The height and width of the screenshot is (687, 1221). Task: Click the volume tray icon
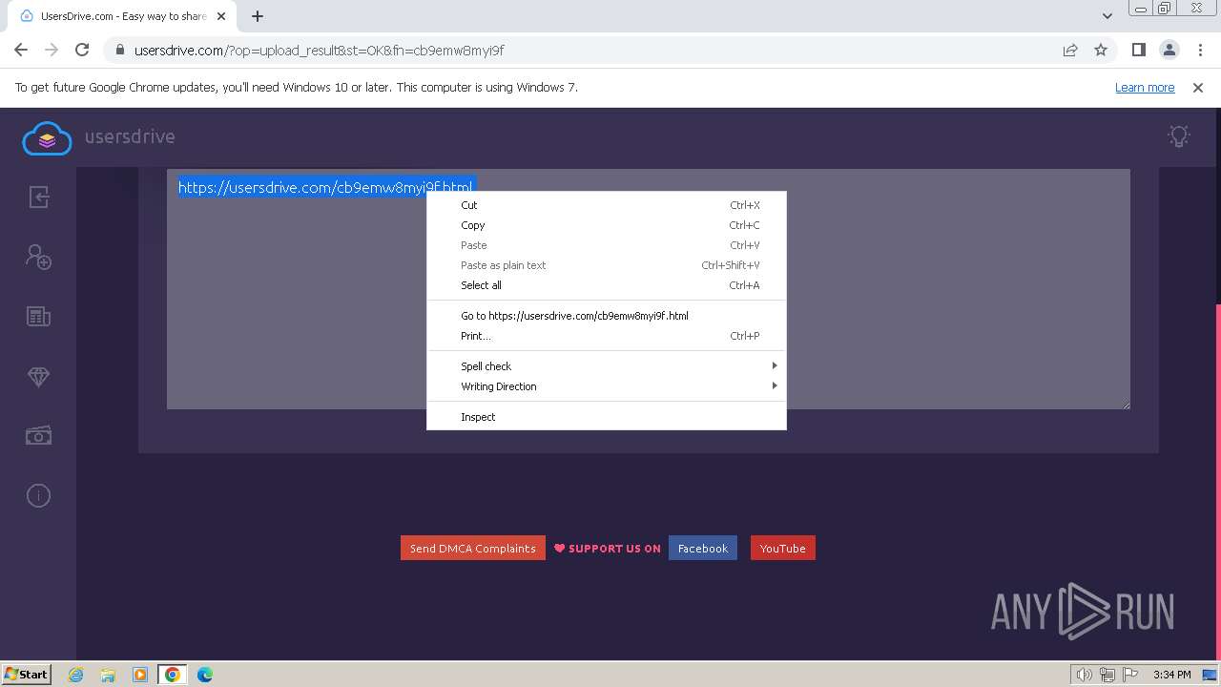(x=1085, y=675)
